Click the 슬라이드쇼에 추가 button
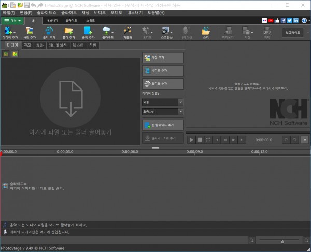 [163, 138]
